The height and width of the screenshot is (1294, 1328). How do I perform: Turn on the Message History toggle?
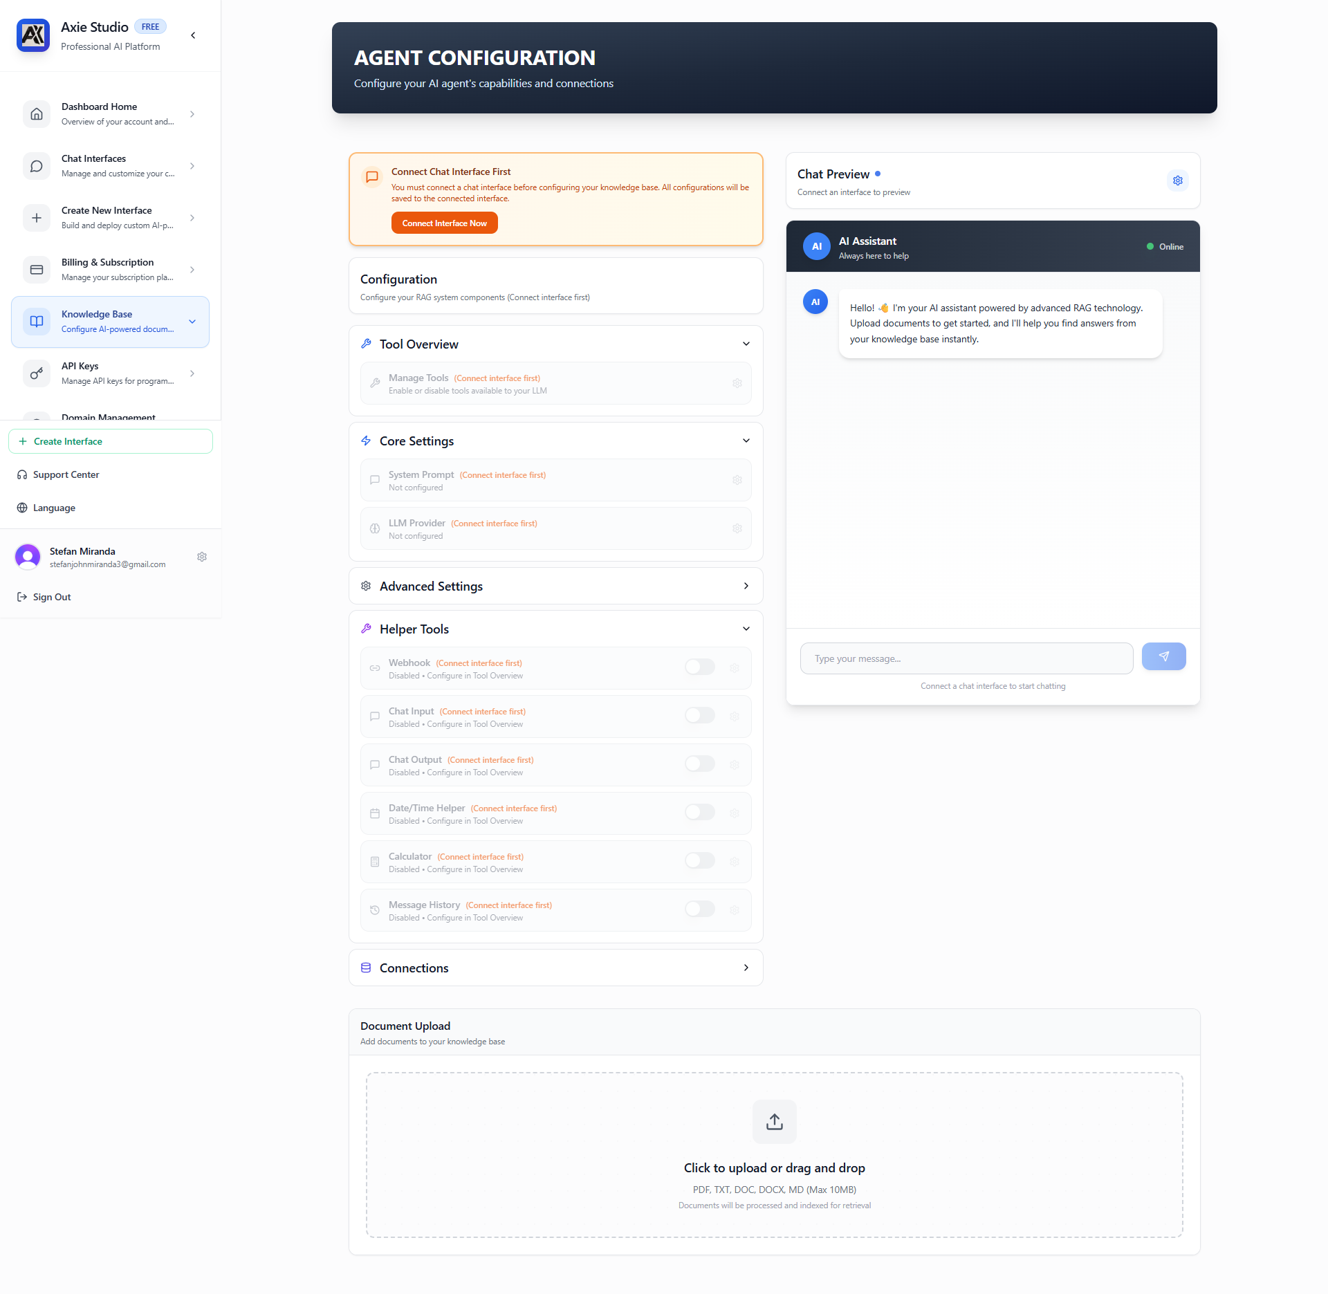tap(699, 909)
